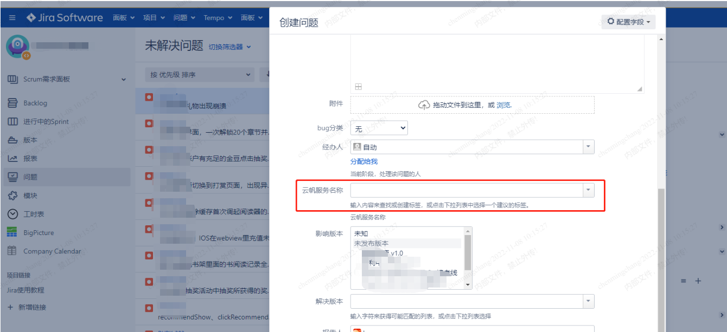Click the 浏览 link for attachments
The image size is (727, 332).
504,105
